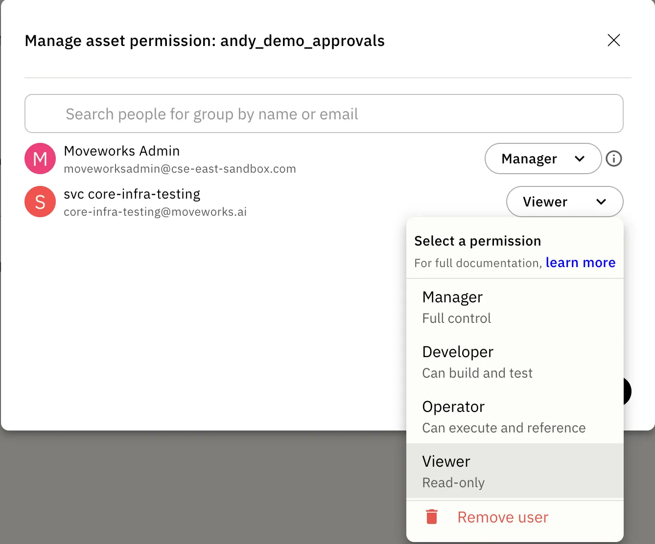Click the svc core-infra-testing name
Image resolution: width=655 pixels, height=544 pixels.
132,194
